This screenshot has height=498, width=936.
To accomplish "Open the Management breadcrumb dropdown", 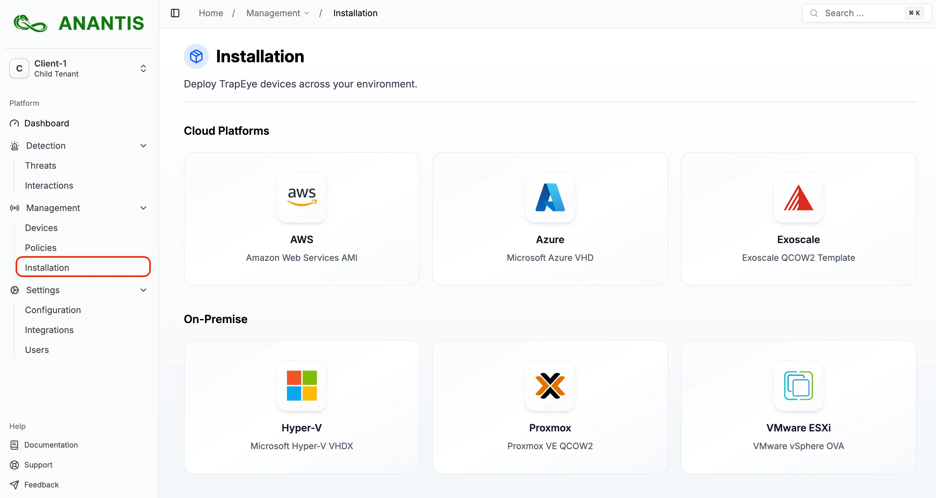I will pos(278,13).
